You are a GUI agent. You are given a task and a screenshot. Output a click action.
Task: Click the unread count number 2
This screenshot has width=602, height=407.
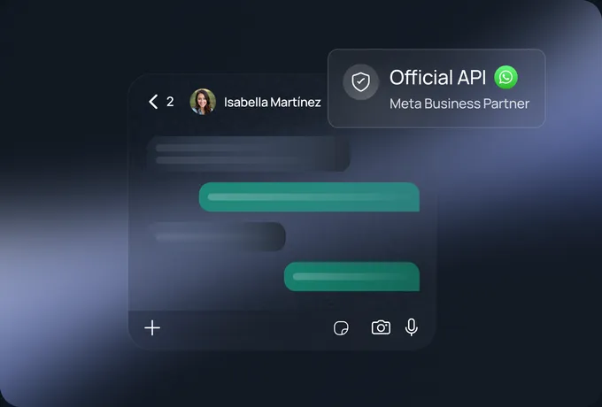point(170,102)
